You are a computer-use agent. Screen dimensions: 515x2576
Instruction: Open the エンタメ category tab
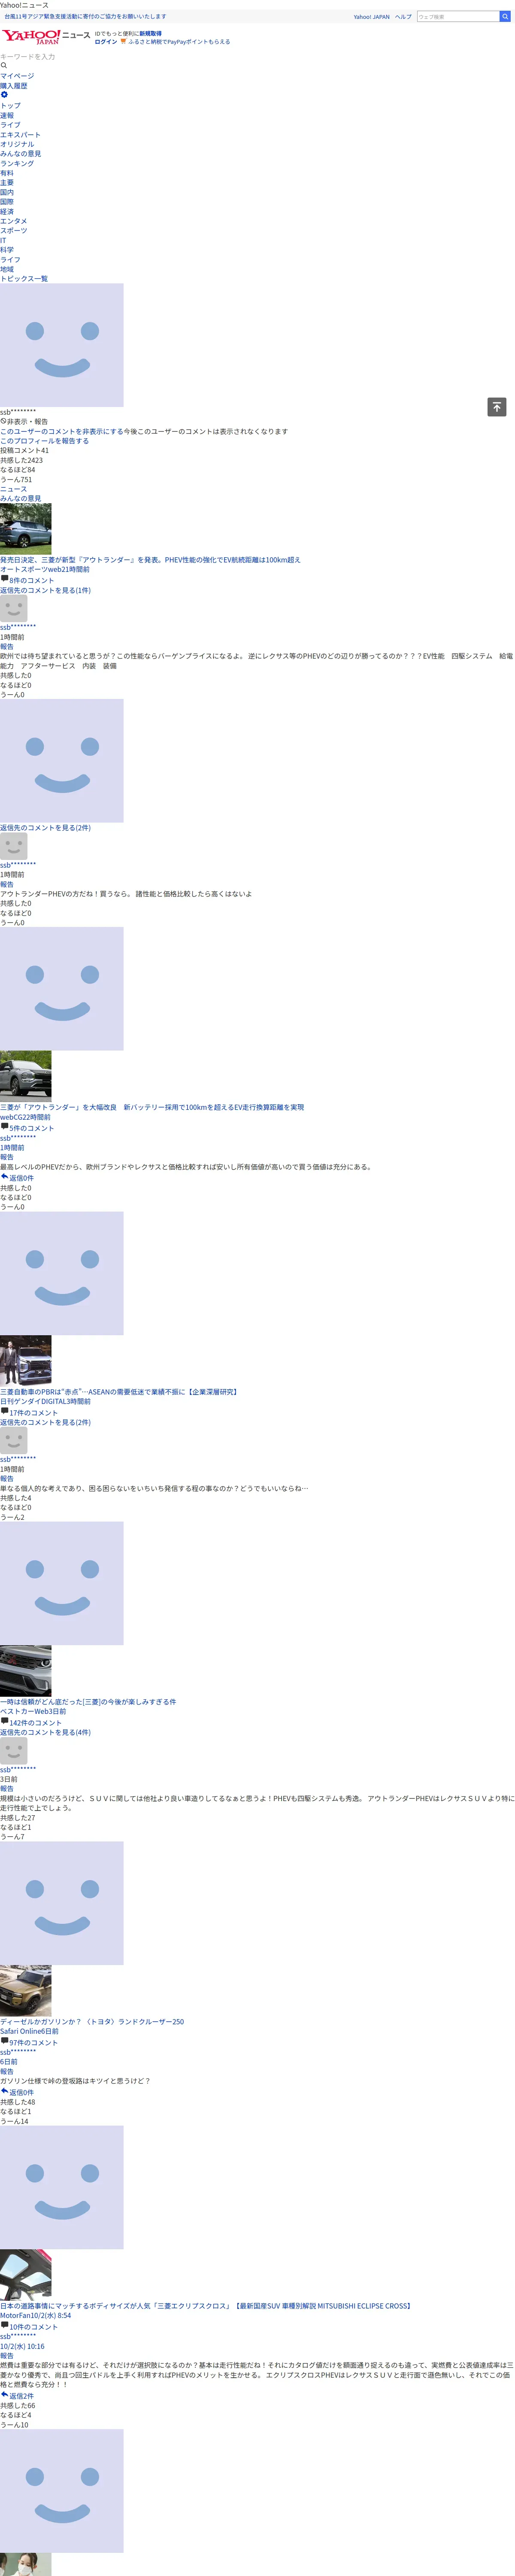coord(13,221)
